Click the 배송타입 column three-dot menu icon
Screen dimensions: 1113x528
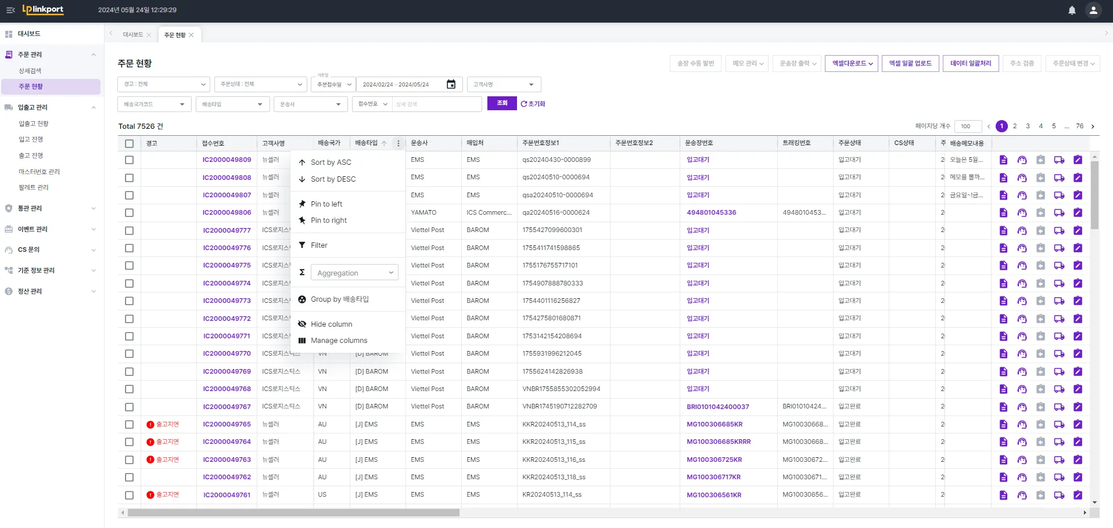tap(398, 143)
